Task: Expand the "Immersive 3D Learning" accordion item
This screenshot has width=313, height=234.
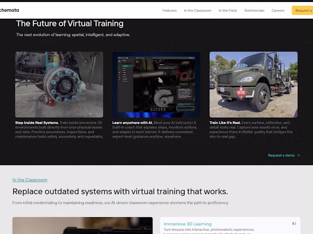Action: pyautogui.click(x=187, y=223)
